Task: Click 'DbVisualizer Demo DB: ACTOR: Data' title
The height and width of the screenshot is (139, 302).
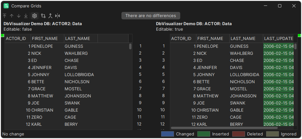Action: (194, 24)
